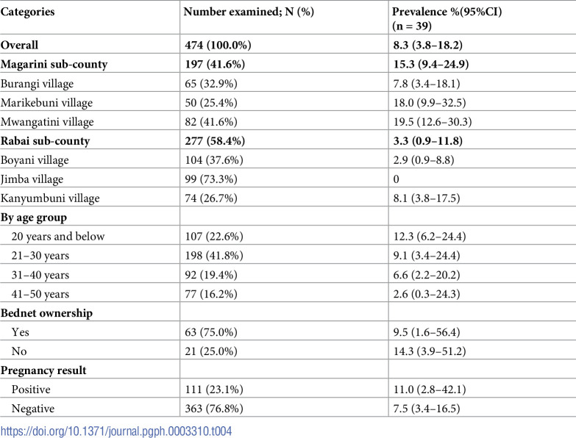This screenshot has width=576, height=438.
Task: Select the Burangi village cell
Action: 37,84
